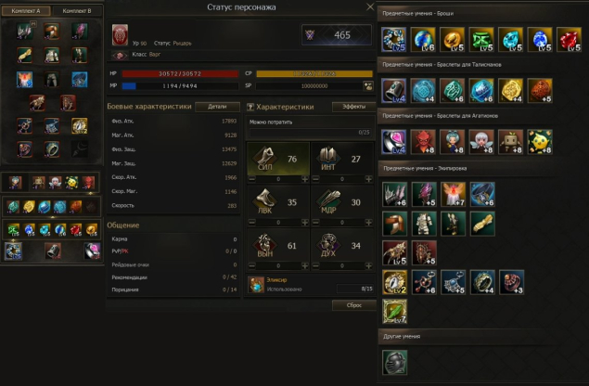This screenshot has width=589, height=386.
Task: Decrease ЛВК stat with minus button
Action: click(252, 223)
